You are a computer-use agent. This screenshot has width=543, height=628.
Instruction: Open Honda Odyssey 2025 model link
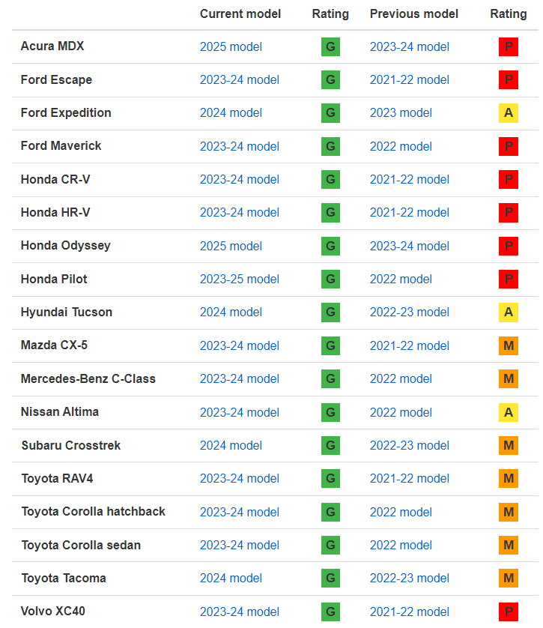231,246
